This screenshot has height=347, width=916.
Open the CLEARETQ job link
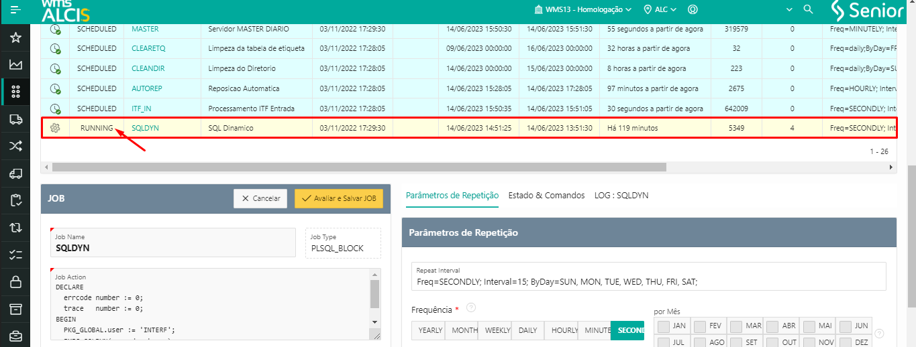click(x=148, y=49)
